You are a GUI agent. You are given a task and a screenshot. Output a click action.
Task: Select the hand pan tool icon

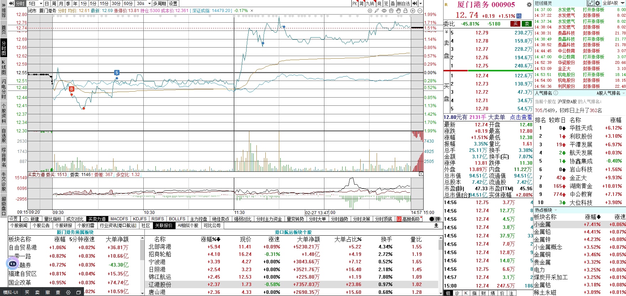pyautogui.click(x=398, y=11)
